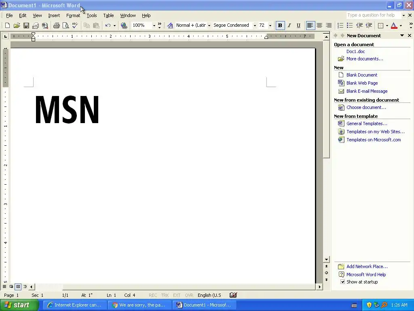Apply font color with the red A icon
This screenshot has height=311, width=414.
pos(394,26)
